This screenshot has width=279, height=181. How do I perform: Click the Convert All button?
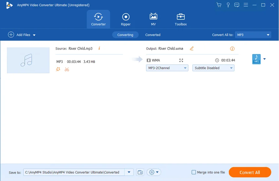[x=250, y=172]
